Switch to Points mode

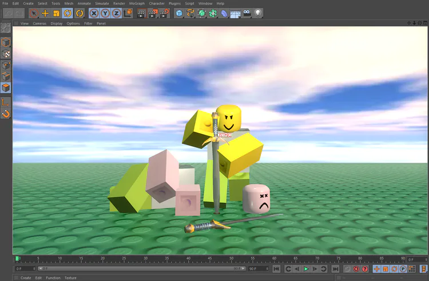(6, 65)
